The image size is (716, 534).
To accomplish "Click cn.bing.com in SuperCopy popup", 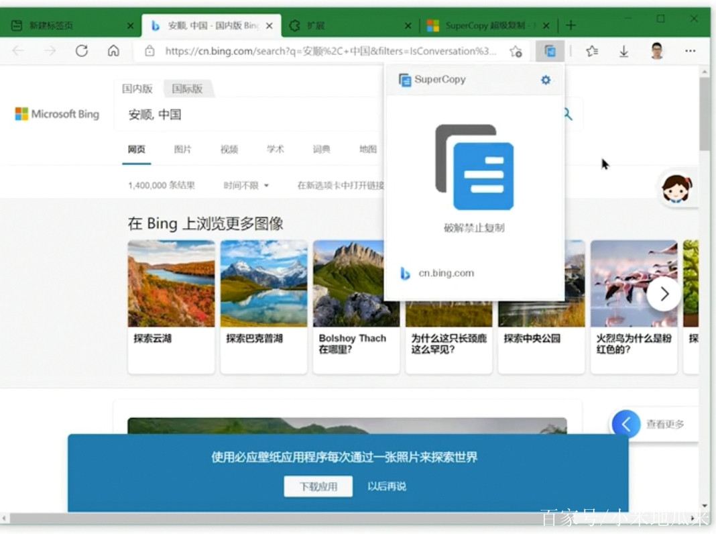I will (446, 273).
